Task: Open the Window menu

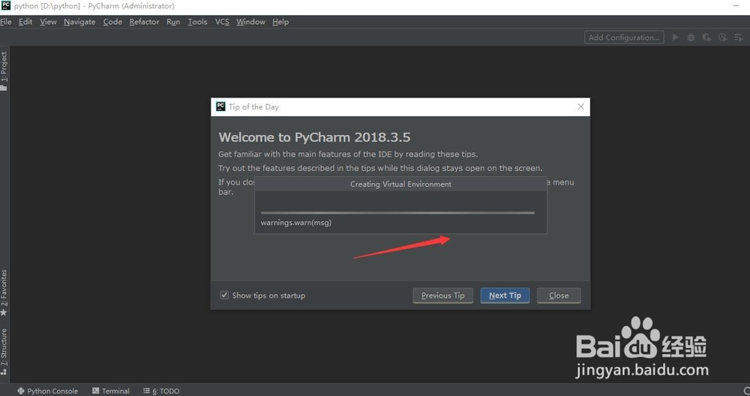Action: (250, 22)
